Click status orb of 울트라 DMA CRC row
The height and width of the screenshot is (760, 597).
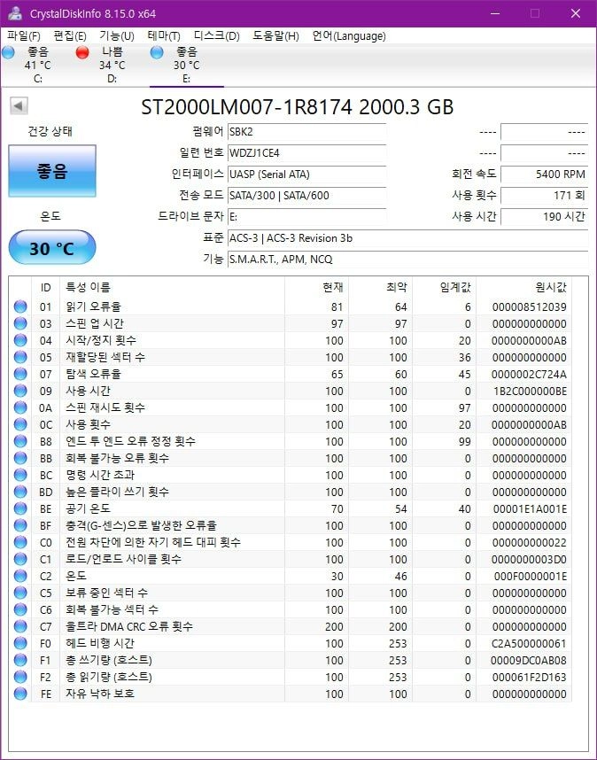[20, 626]
